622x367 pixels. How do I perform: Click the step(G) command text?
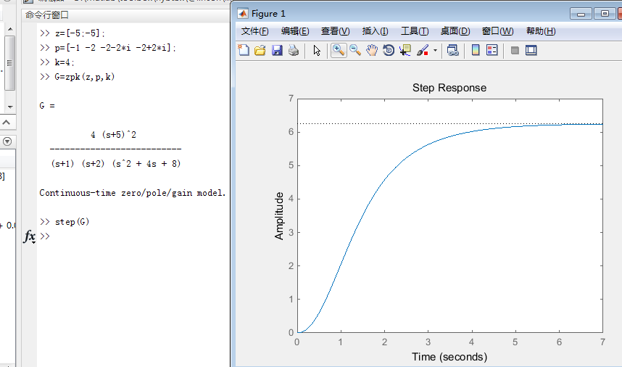[72, 222]
